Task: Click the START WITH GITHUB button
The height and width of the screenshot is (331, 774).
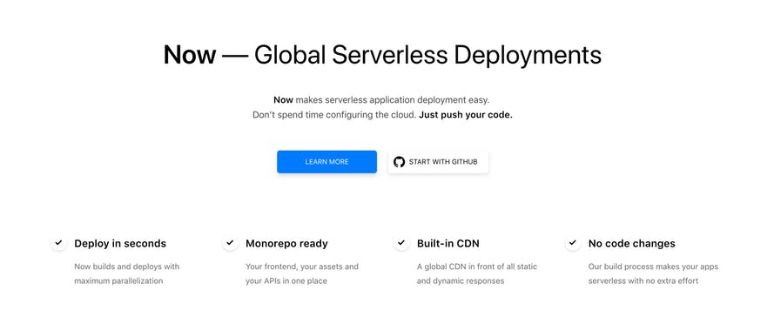Action: [x=438, y=162]
